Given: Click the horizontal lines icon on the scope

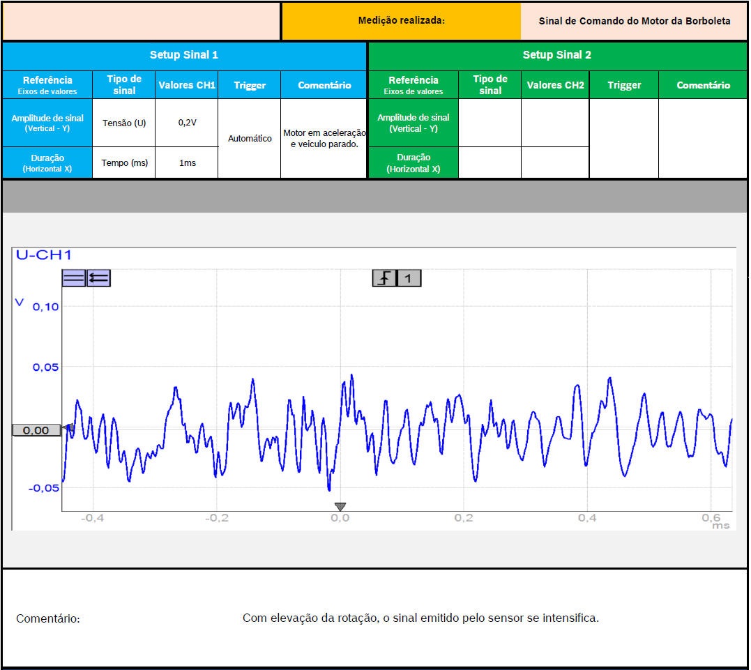Looking at the screenshot, I should [x=74, y=278].
